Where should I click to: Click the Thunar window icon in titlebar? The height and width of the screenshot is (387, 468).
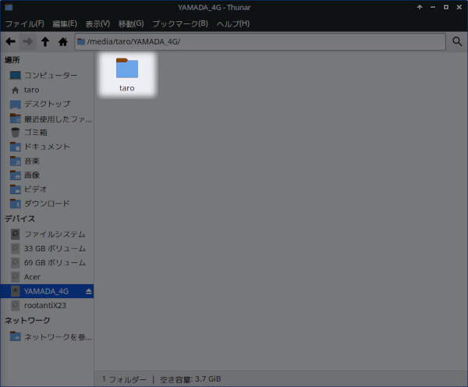click(x=9, y=7)
